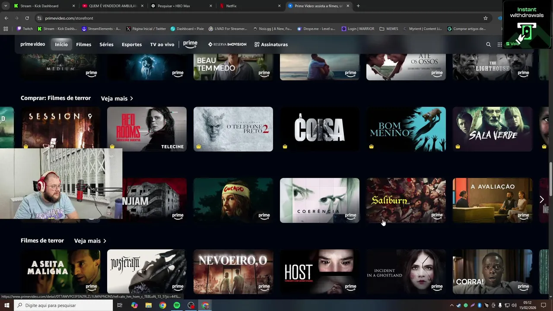
Task: Click Veja mais for Comprar: Filmes de terror
Action: pos(117,98)
